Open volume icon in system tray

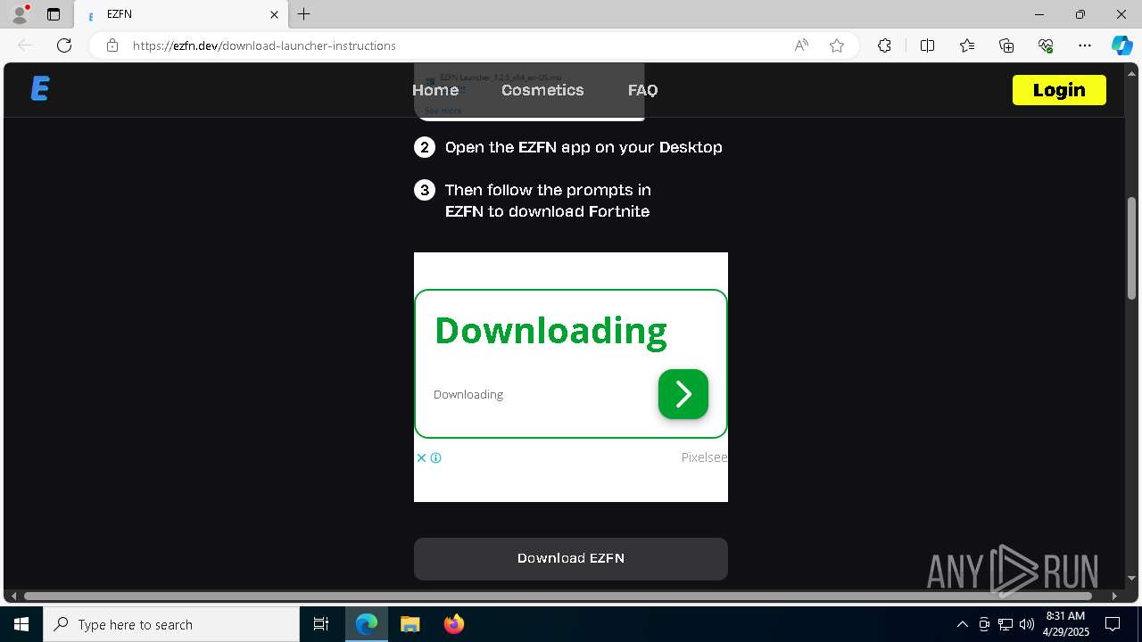click(x=1027, y=624)
